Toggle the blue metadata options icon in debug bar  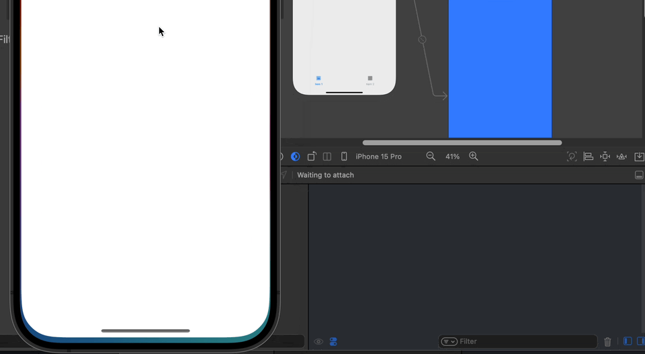[x=333, y=342]
